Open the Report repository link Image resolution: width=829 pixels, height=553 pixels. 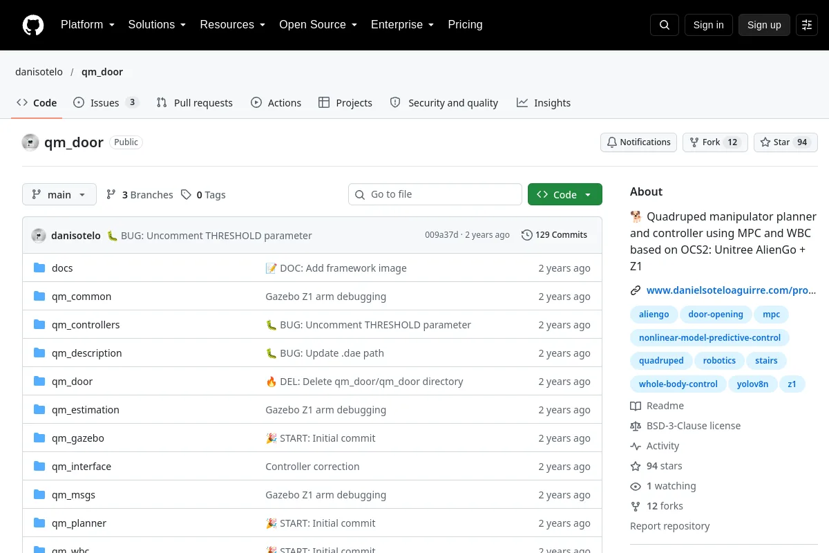(670, 526)
